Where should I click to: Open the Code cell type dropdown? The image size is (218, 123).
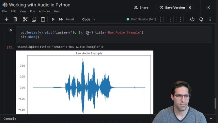[x=89, y=19]
